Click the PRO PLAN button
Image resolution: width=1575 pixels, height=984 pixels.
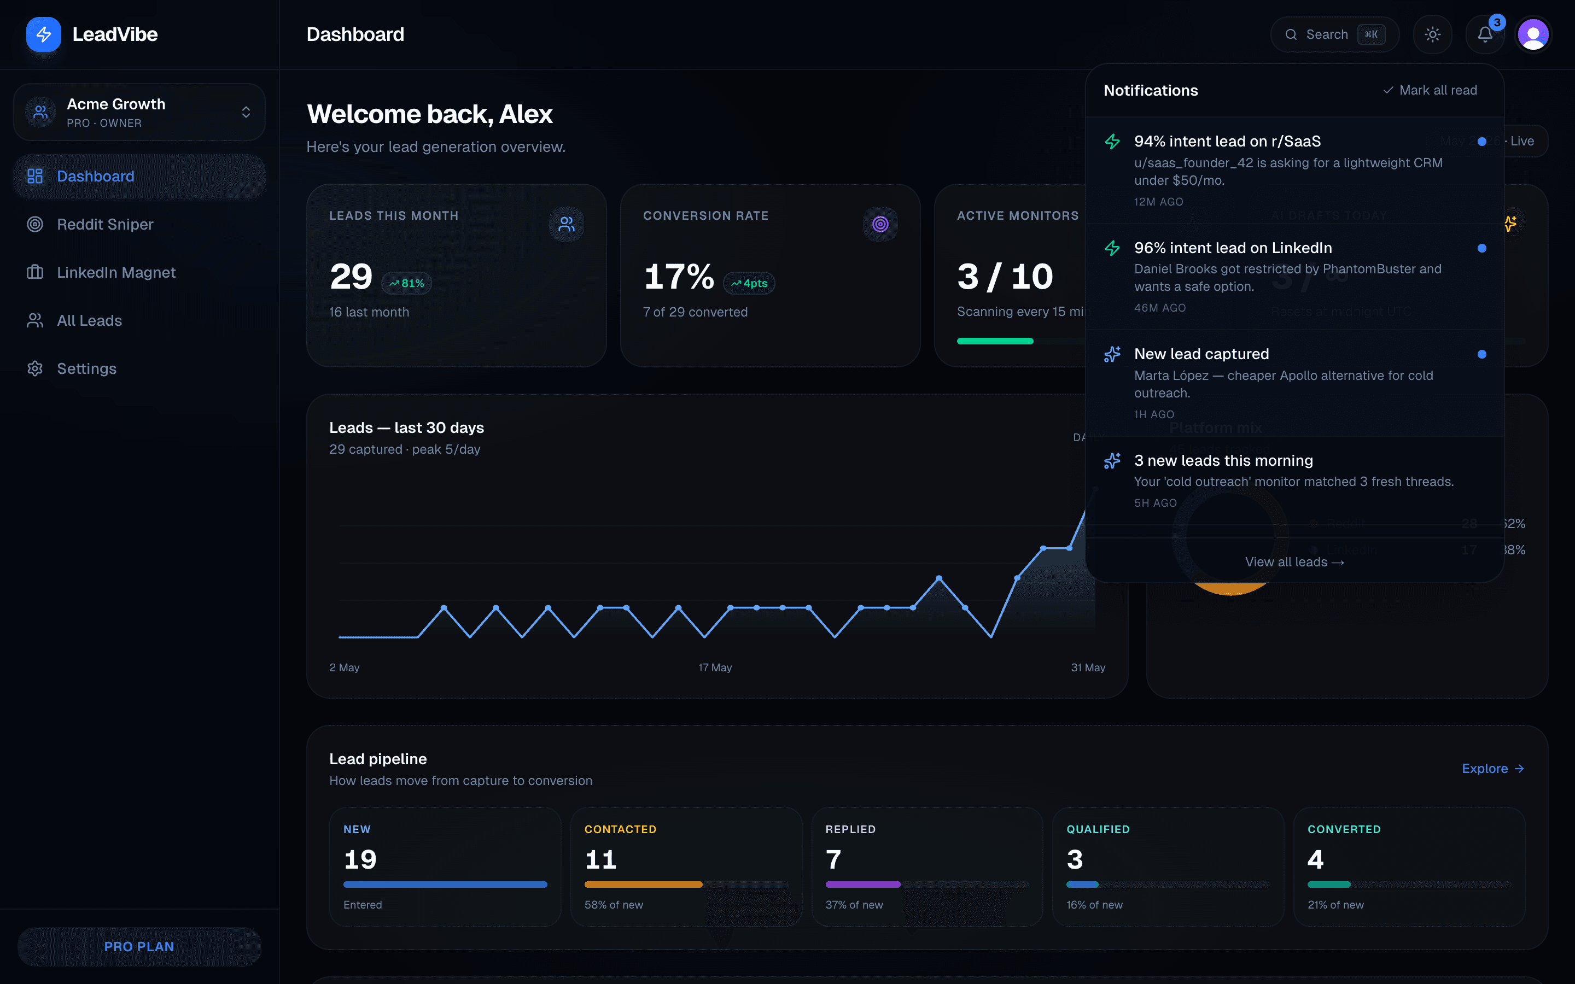[x=139, y=947]
